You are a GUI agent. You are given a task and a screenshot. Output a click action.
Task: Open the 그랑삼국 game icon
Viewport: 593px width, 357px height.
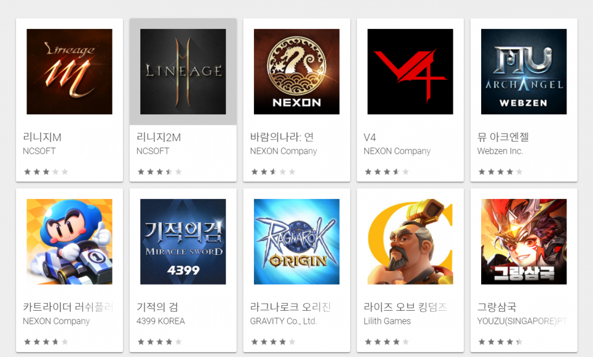tap(524, 241)
